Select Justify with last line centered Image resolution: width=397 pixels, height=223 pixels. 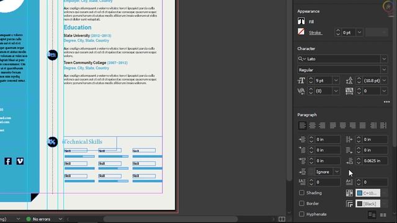coord(343,125)
